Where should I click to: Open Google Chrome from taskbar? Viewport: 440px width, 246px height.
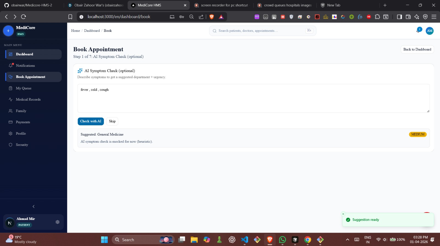(307, 240)
